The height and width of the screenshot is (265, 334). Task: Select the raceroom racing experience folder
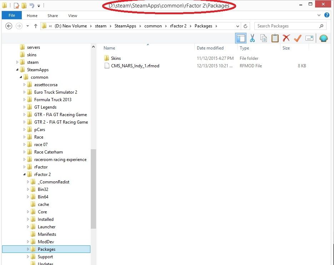click(x=60, y=160)
